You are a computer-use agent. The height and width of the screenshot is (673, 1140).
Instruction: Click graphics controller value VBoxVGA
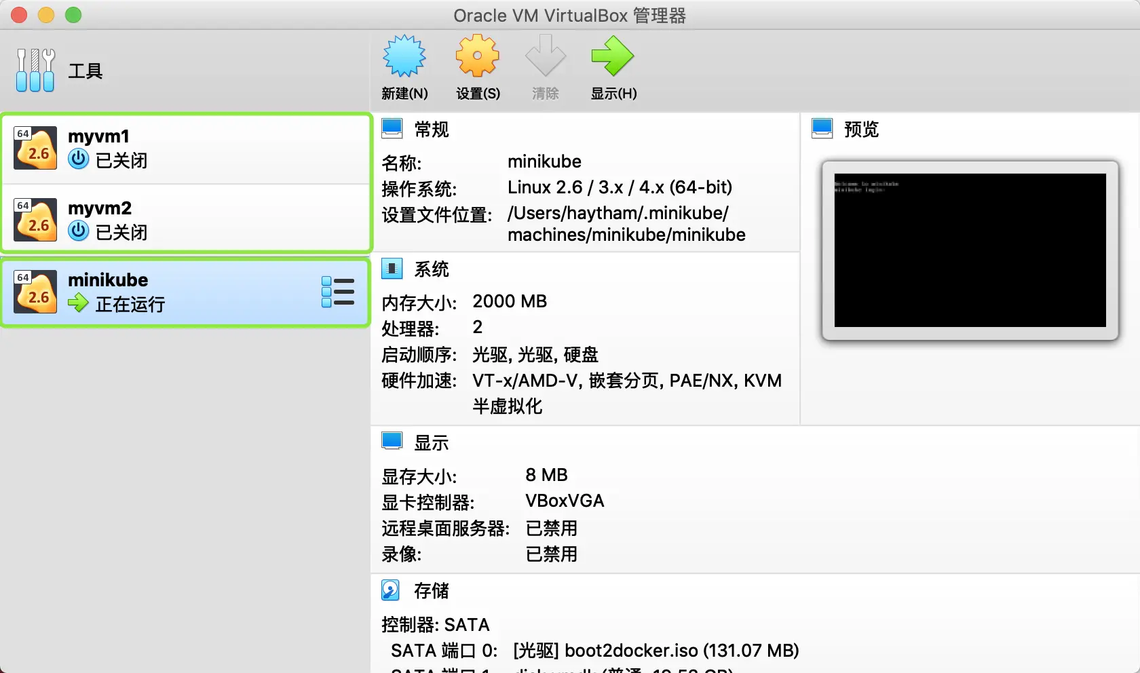[x=565, y=501]
